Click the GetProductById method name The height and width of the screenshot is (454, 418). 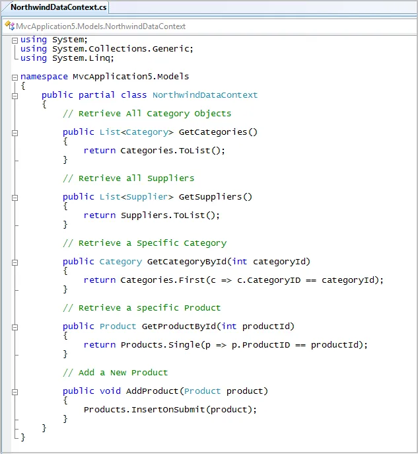[x=179, y=326]
